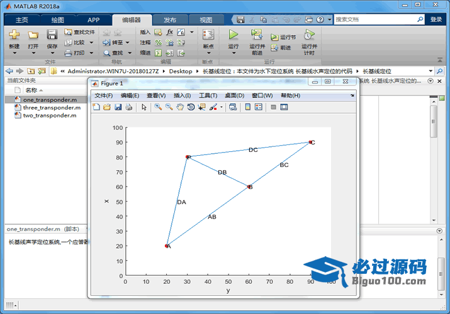Toggle the Pan hand tool
450x314 pixels.
point(180,107)
